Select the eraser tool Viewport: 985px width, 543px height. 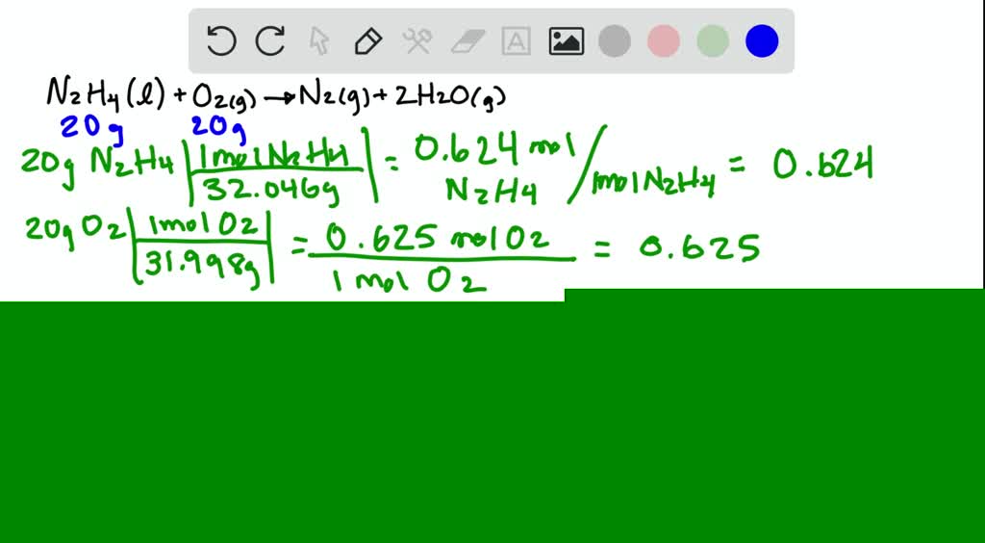click(467, 41)
